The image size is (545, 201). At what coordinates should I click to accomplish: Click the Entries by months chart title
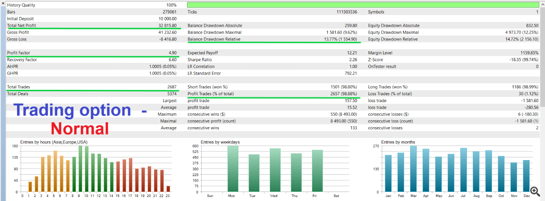click(398, 142)
